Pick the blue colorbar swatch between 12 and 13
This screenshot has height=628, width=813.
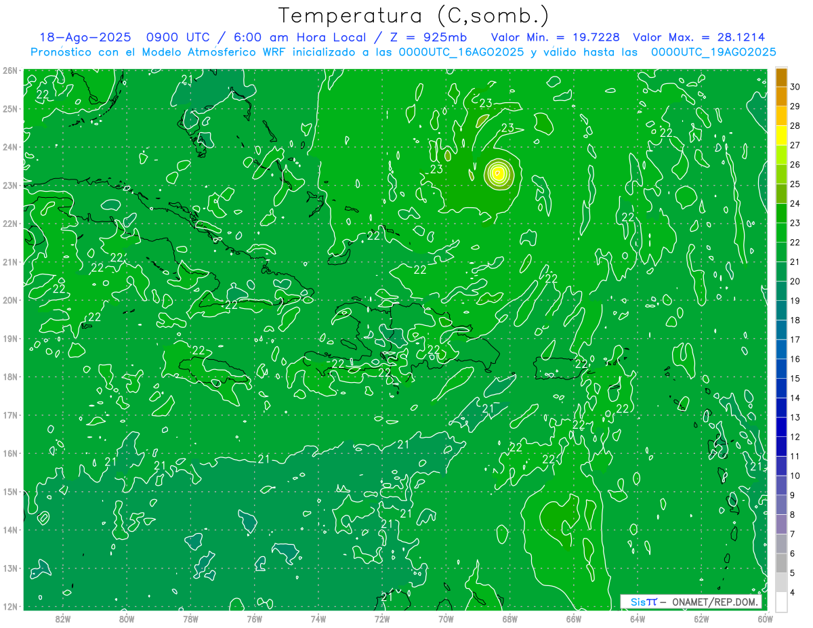coord(781,427)
